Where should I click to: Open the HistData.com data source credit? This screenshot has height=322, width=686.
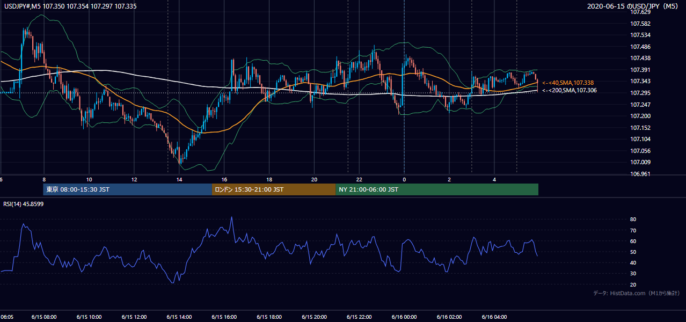tap(637, 293)
